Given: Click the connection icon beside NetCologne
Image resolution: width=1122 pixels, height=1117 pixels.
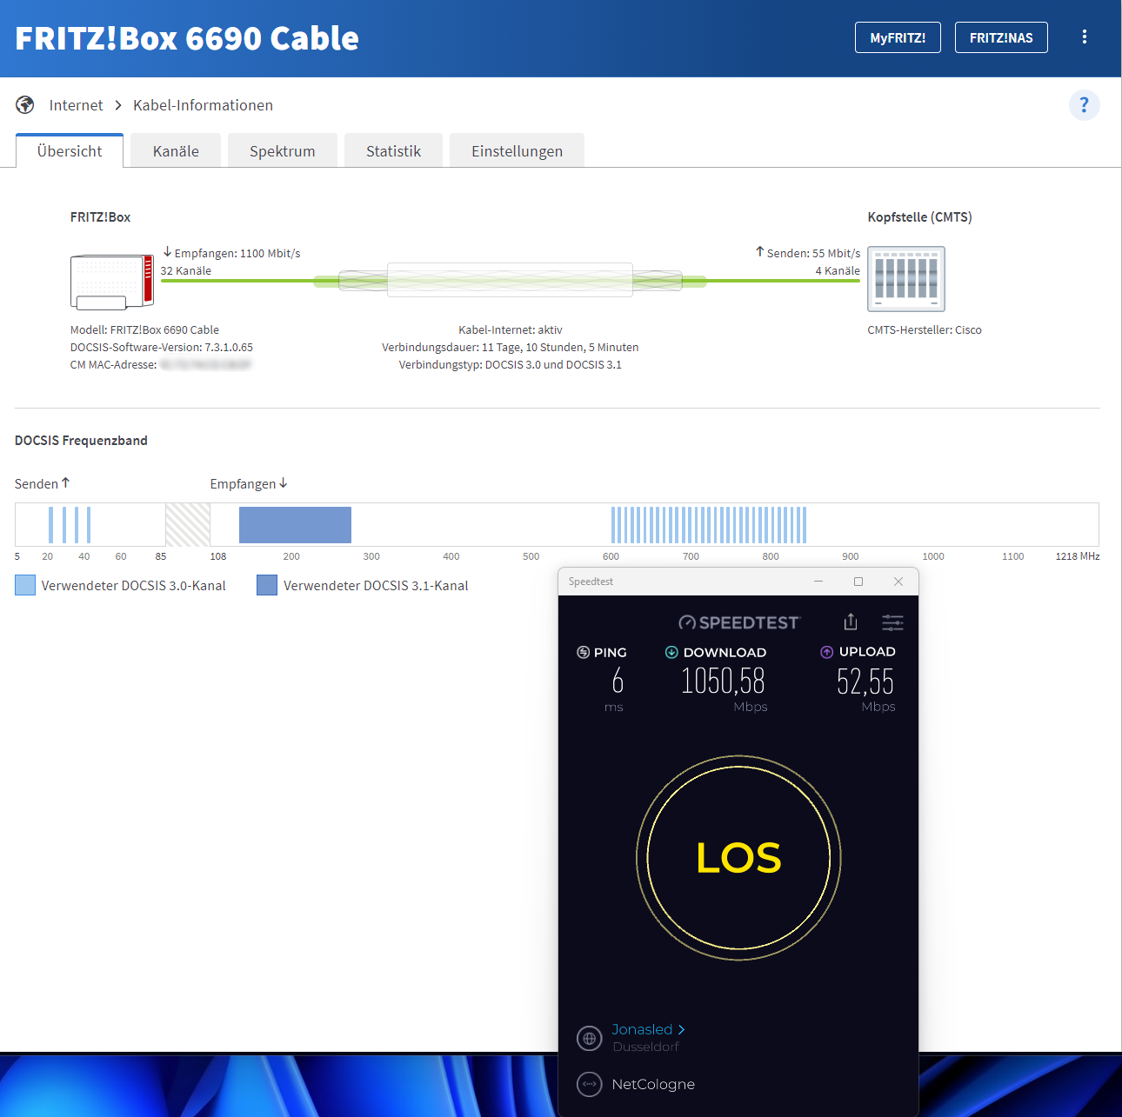Looking at the screenshot, I should 590,1084.
